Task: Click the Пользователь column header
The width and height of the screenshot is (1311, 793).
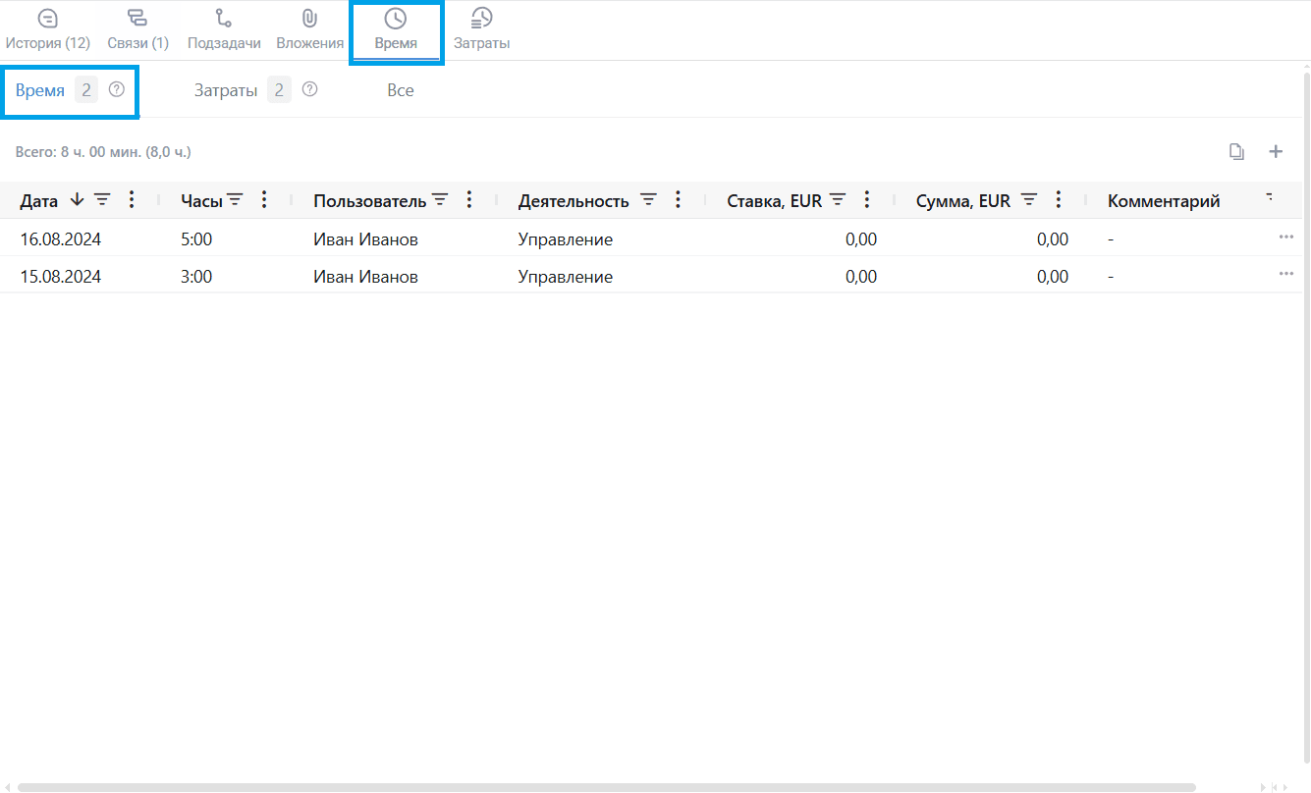Action: 370,201
